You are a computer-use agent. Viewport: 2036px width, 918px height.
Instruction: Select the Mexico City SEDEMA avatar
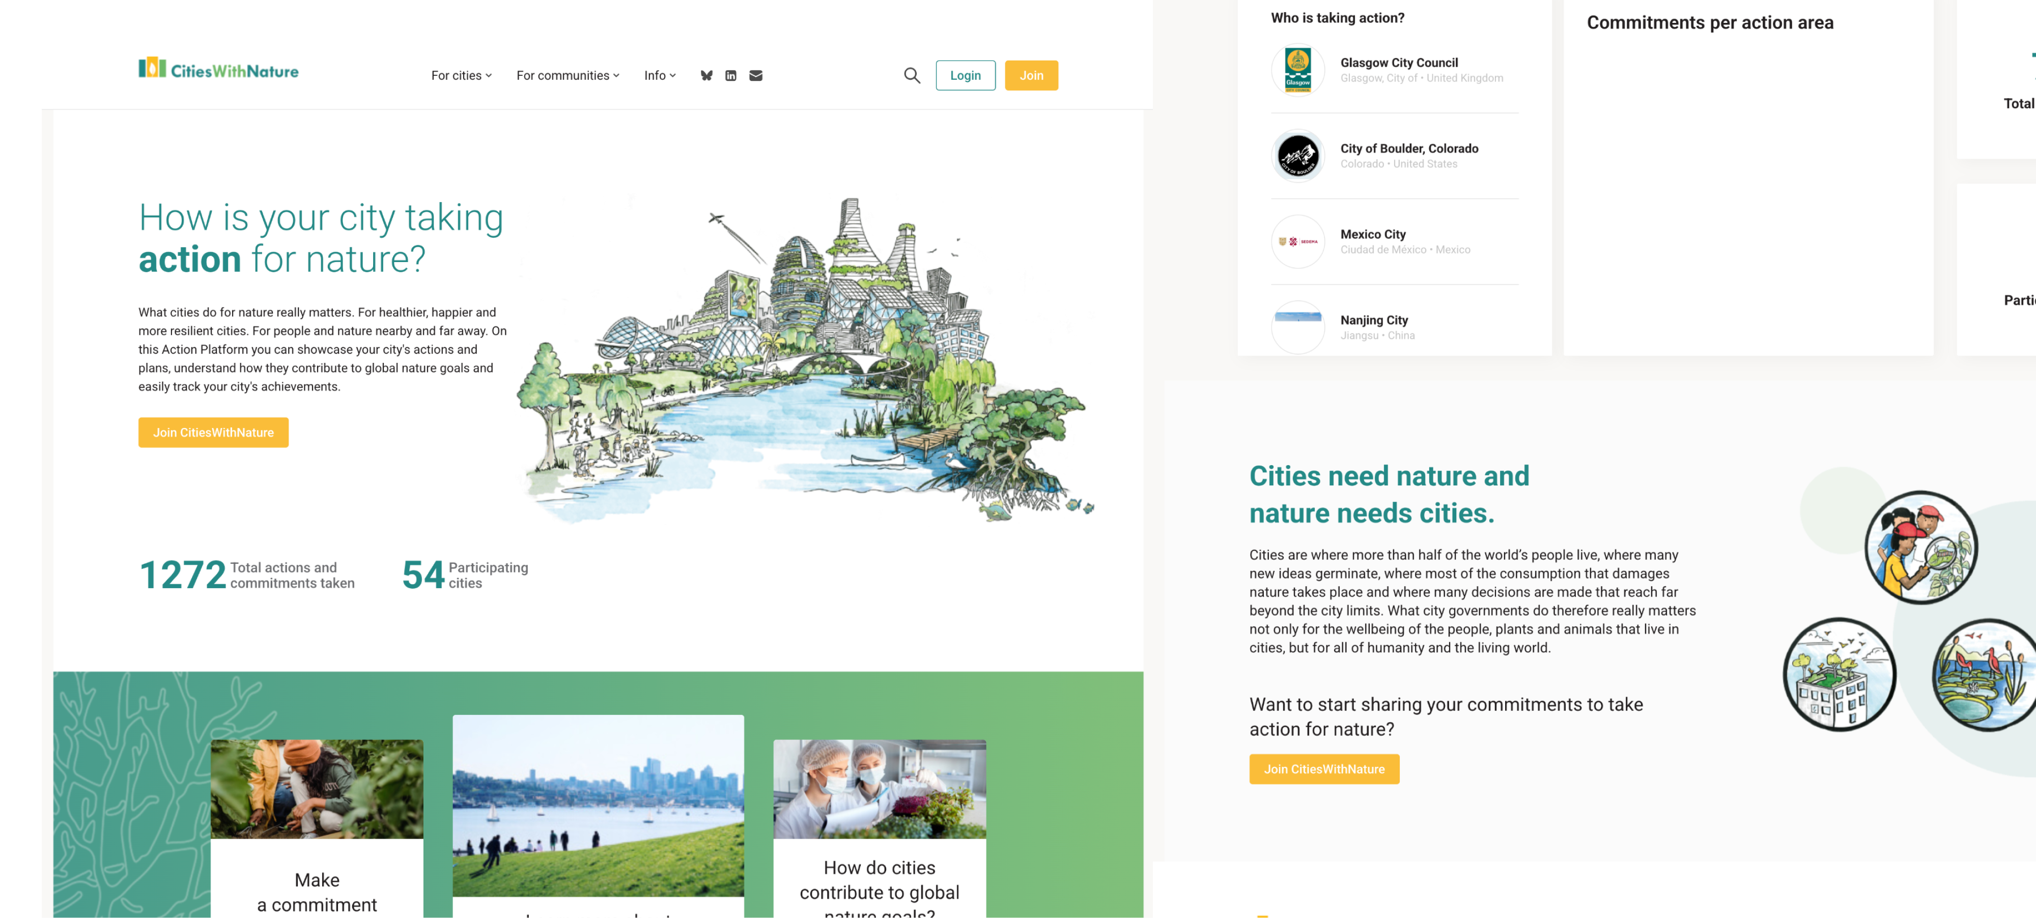pos(1298,242)
